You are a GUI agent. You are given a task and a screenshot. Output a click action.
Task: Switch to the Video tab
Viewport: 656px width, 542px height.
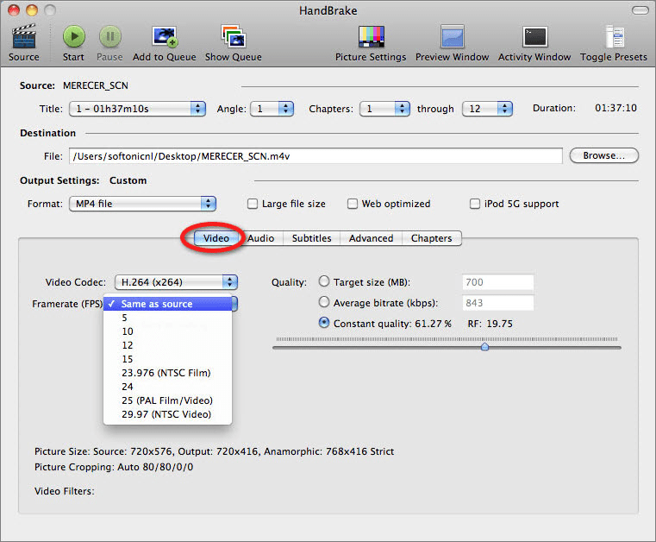216,238
